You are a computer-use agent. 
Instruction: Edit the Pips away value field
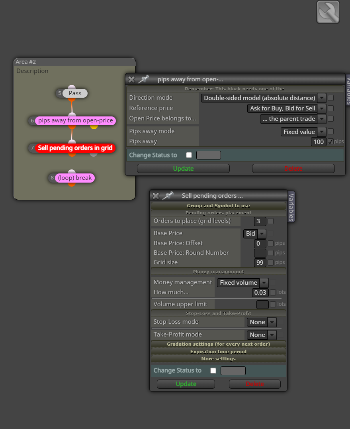coord(319,142)
